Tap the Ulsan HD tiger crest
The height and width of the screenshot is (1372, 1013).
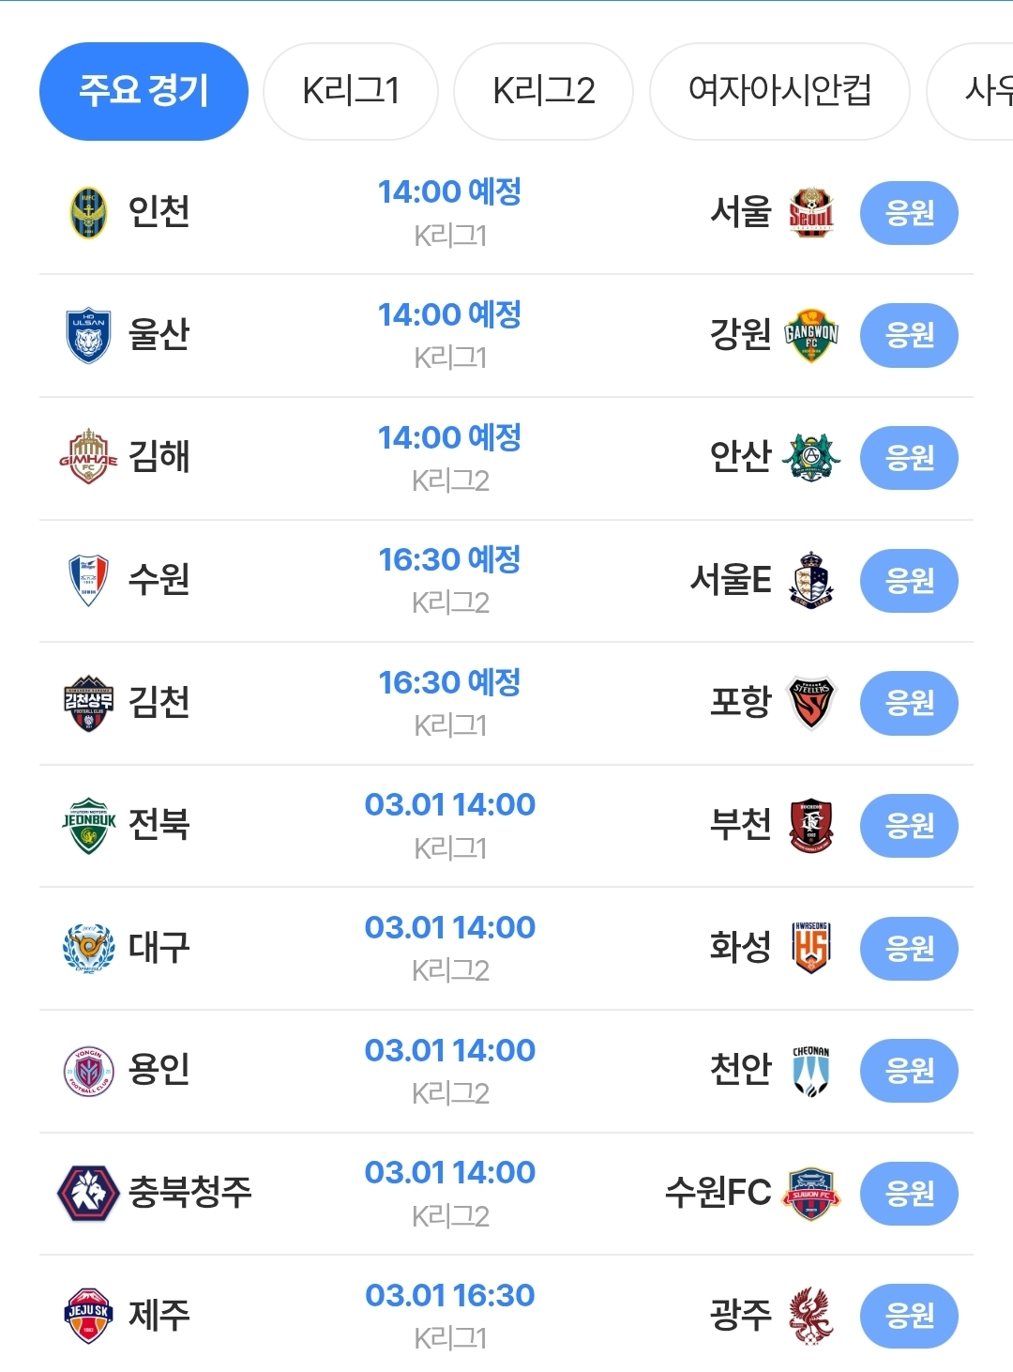[89, 335]
